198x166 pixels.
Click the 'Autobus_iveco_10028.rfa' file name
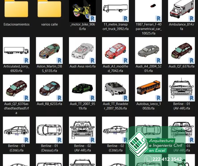pyautogui.click(x=148, y=106)
